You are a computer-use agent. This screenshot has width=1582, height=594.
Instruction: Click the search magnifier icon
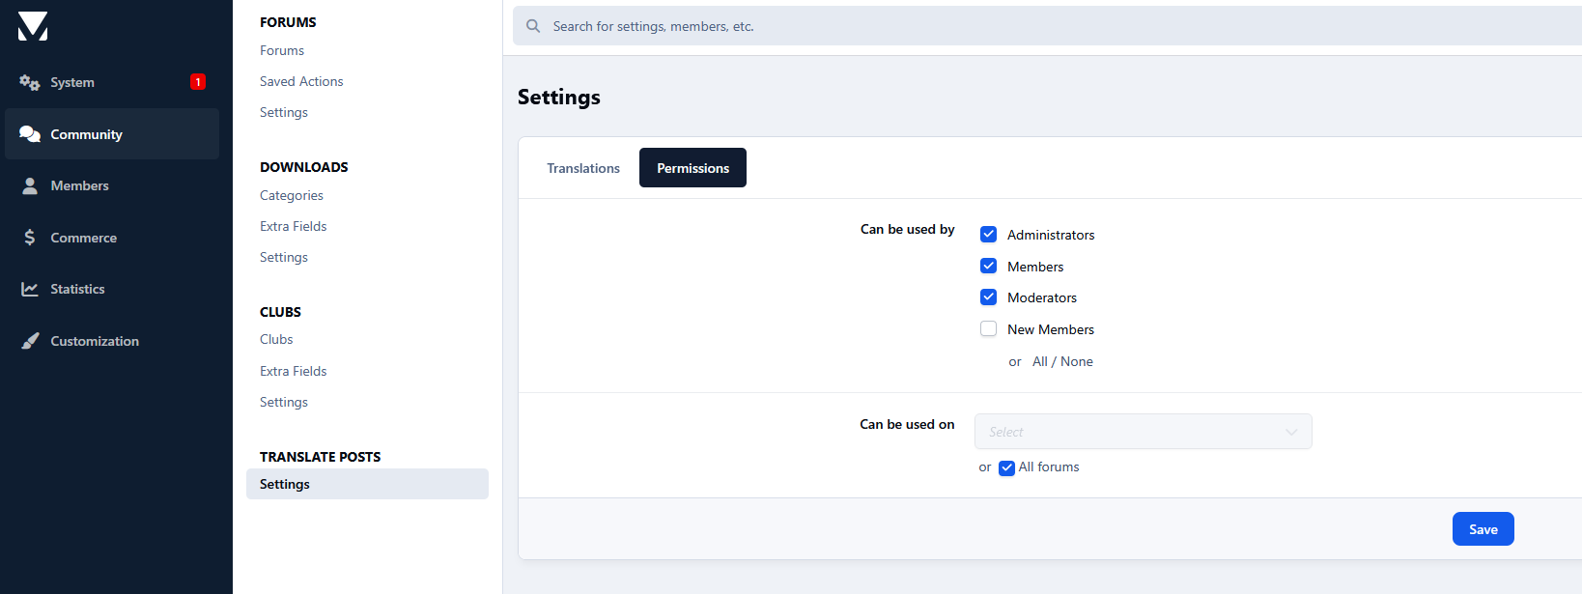533,26
